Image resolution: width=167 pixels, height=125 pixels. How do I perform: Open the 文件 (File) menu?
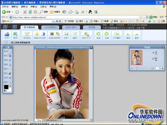coord(5,7)
